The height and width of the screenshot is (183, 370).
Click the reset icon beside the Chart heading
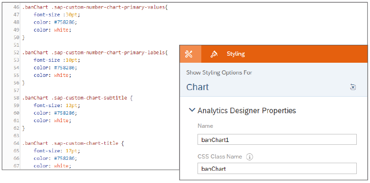click(x=353, y=87)
